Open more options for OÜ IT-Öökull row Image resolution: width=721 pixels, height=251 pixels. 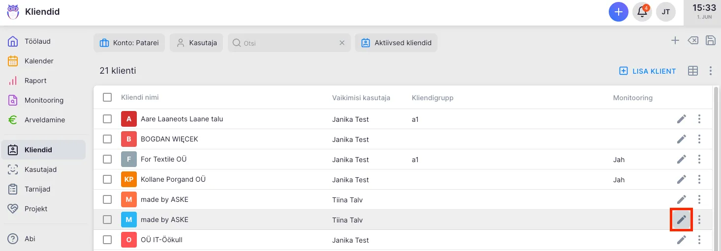point(699,240)
